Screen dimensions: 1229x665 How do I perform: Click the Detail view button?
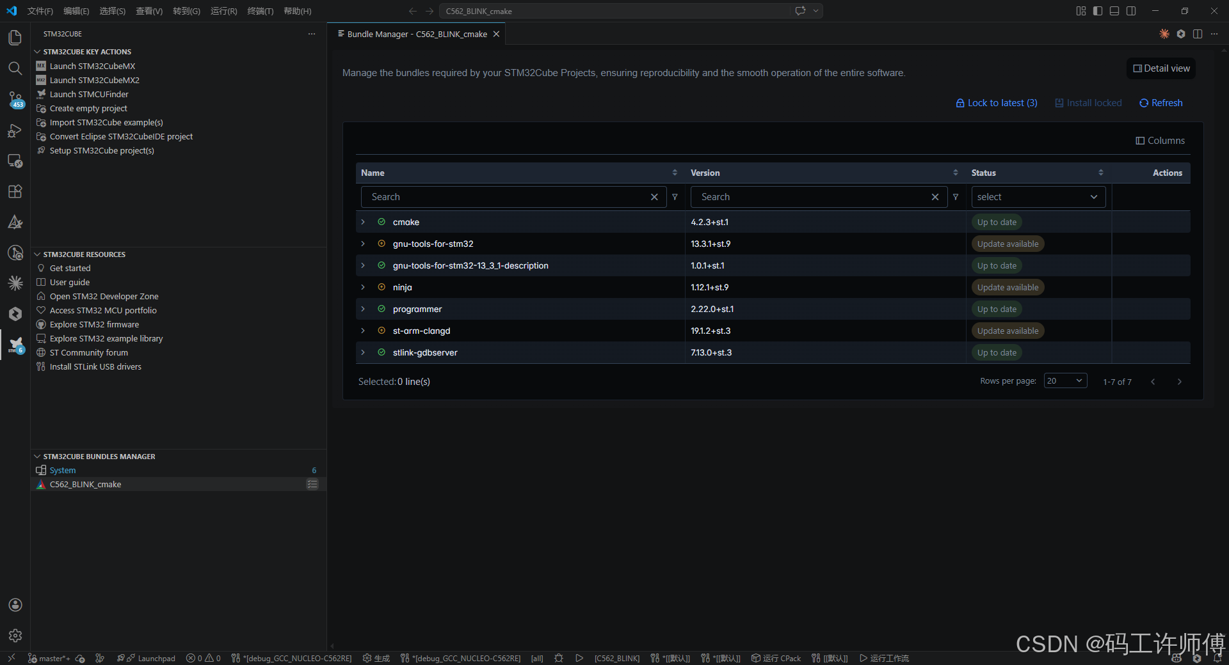tap(1161, 68)
